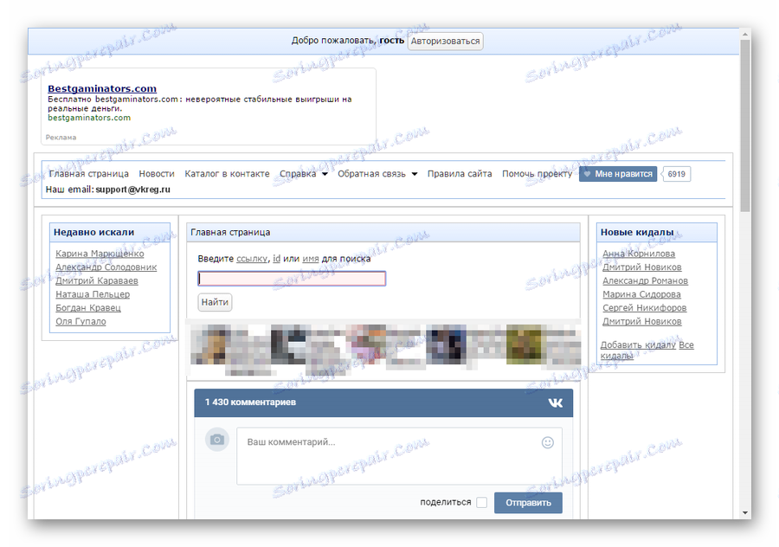Click the Ваш комментарий text area
Viewport: 779px width, 547px height.
399,456
